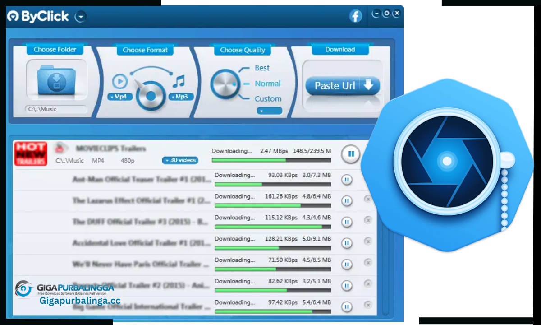The image size is (541, 325).
Task: Click Big Game Official International Trailer title
Action: click(141, 307)
